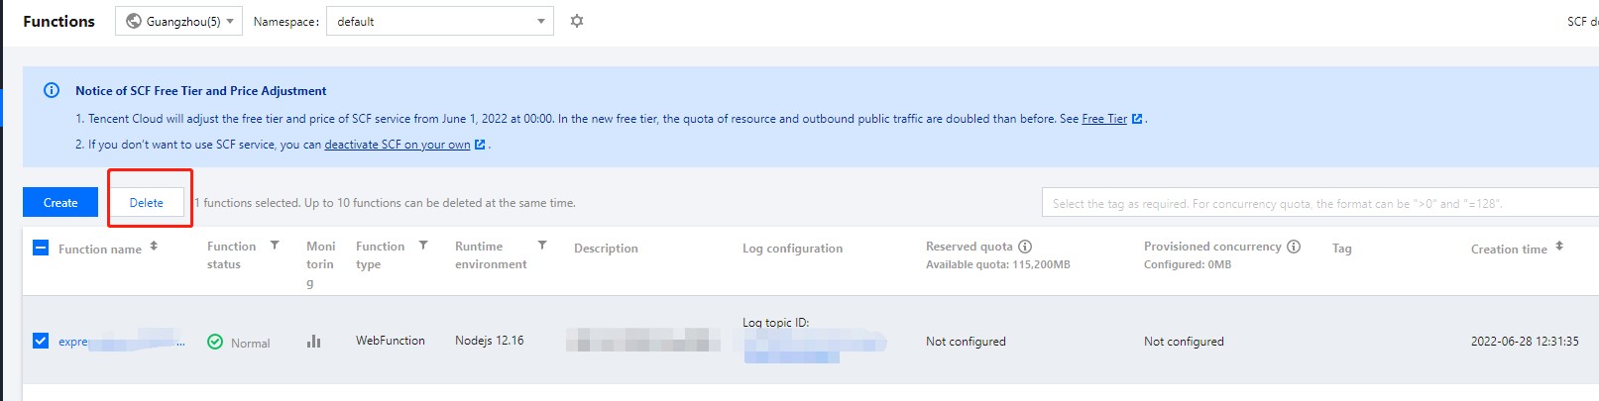The width and height of the screenshot is (1599, 401).
Task: Open deactivate SCF on your own link
Action: pos(397,145)
